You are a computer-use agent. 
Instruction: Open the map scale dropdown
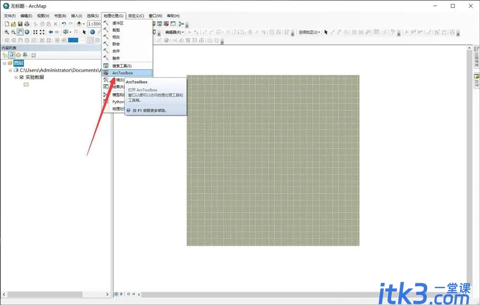[x=95, y=24]
